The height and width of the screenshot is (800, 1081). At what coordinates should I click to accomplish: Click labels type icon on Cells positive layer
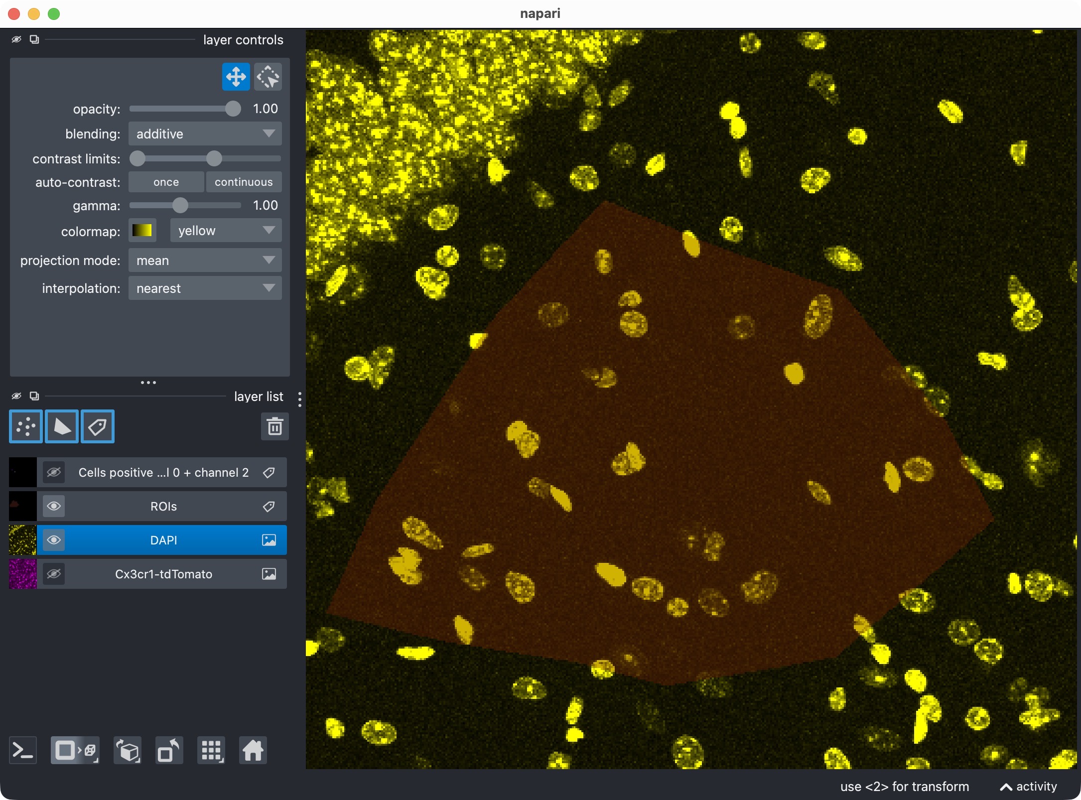tap(269, 473)
